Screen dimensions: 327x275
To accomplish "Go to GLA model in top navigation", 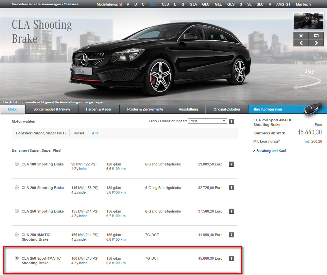I will 193,4.
